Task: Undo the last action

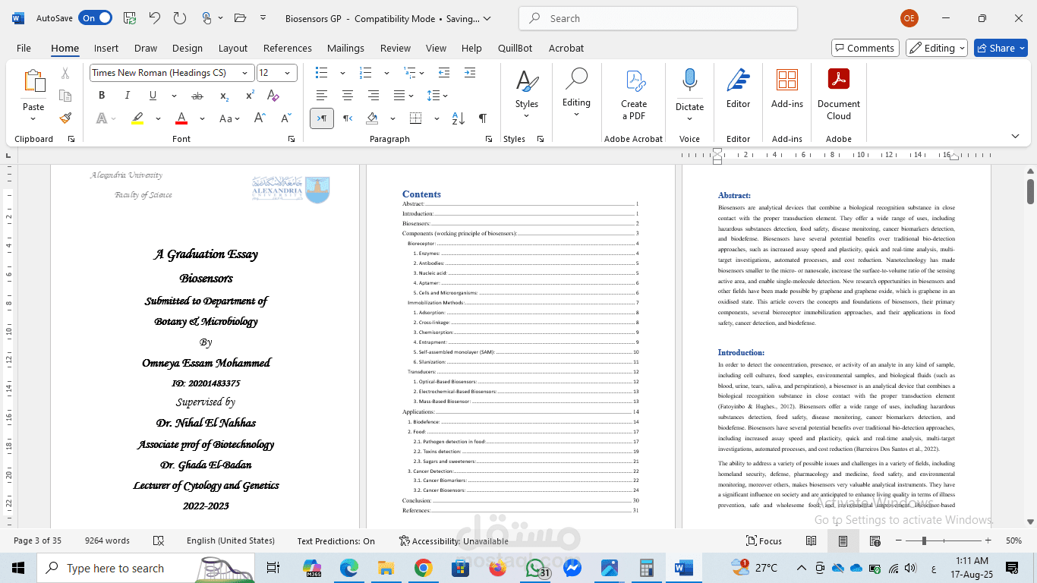Action: [x=154, y=18]
